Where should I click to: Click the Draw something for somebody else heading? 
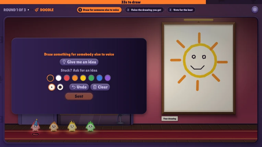[79, 54]
